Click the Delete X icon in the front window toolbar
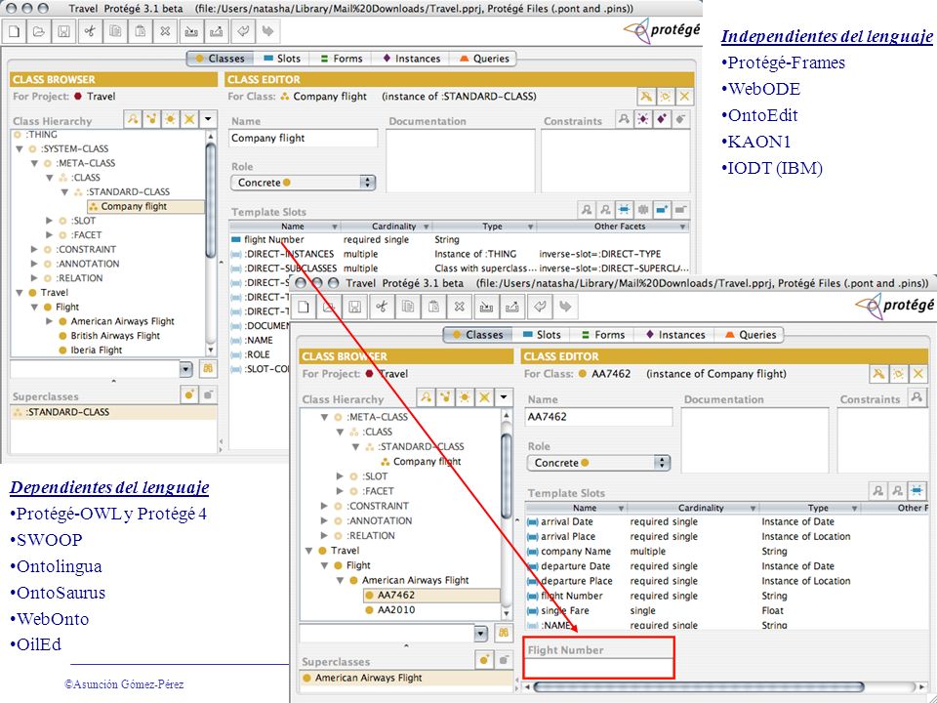Viewport: 937px width, 703px height. point(459,307)
